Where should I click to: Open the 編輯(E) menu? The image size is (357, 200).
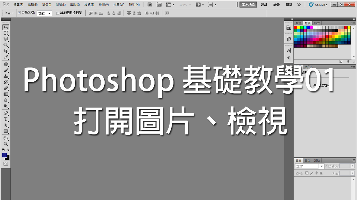tap(33, 5)
